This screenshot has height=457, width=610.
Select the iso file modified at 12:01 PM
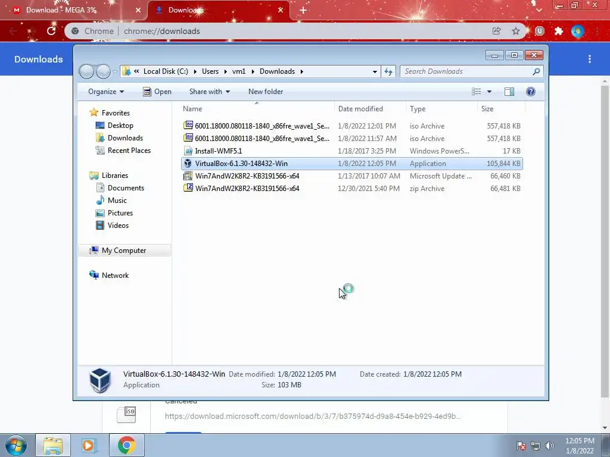pyautogui.click(x=351, y=126)
